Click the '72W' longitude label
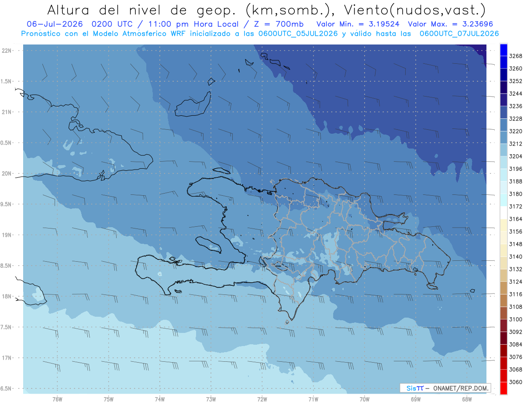 coord(262,399)
